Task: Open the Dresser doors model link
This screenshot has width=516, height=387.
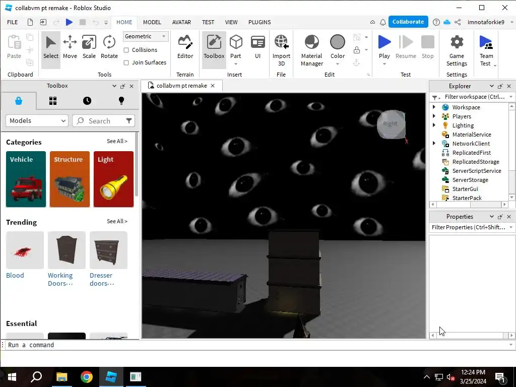Action: pos(102,279)
